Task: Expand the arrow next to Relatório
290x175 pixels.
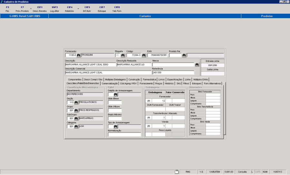Action: click(78, 9)
